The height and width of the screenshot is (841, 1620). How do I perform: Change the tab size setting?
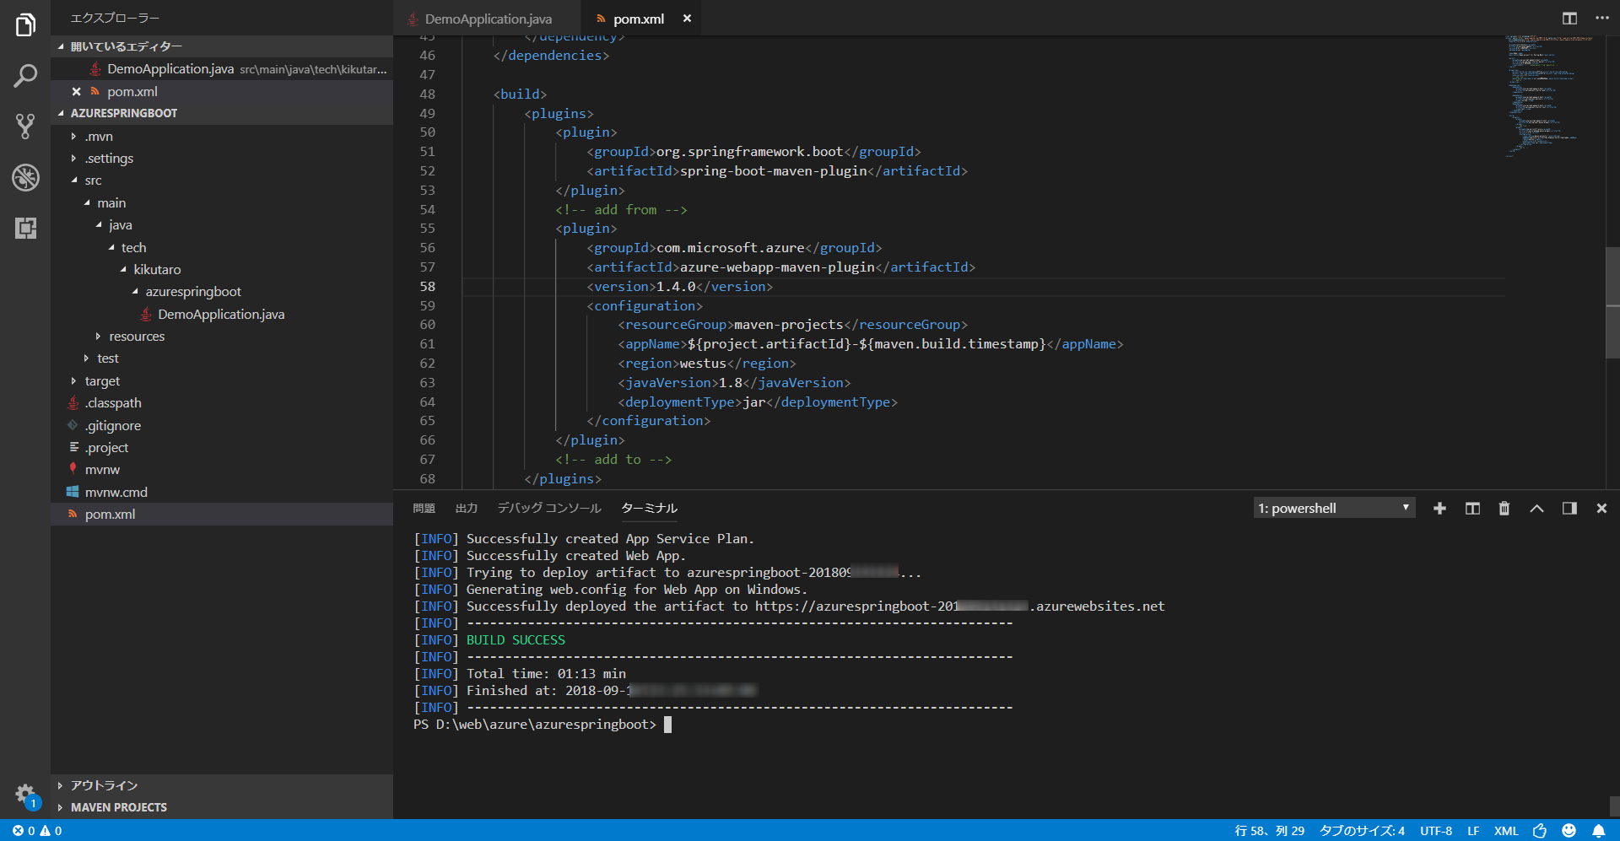click(1362, 831)
